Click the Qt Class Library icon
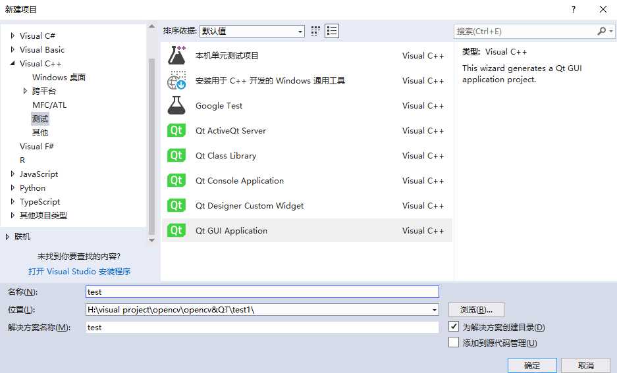The image size is (617, 373). (176, 155)
